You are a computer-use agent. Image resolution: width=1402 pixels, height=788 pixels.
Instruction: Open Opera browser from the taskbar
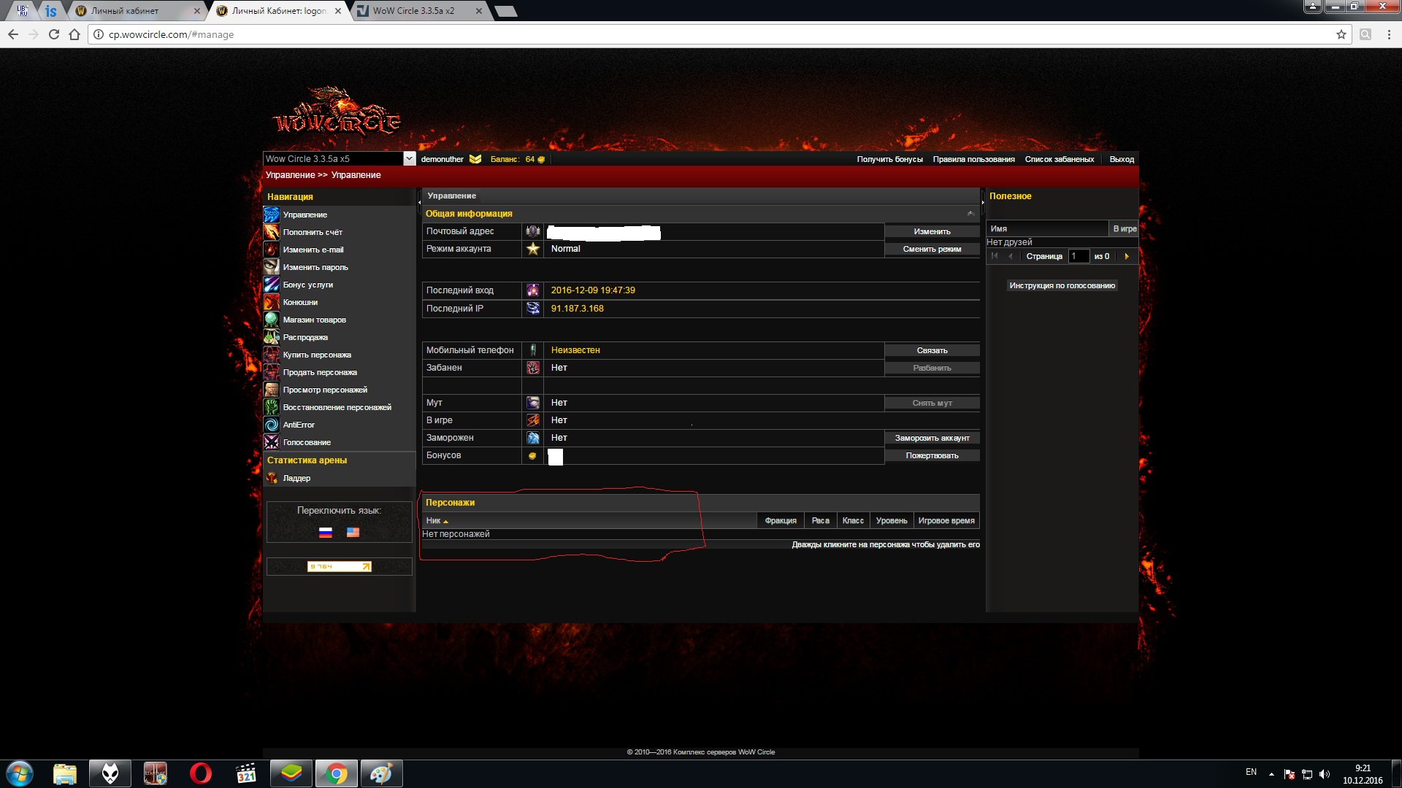coord(200,773)
